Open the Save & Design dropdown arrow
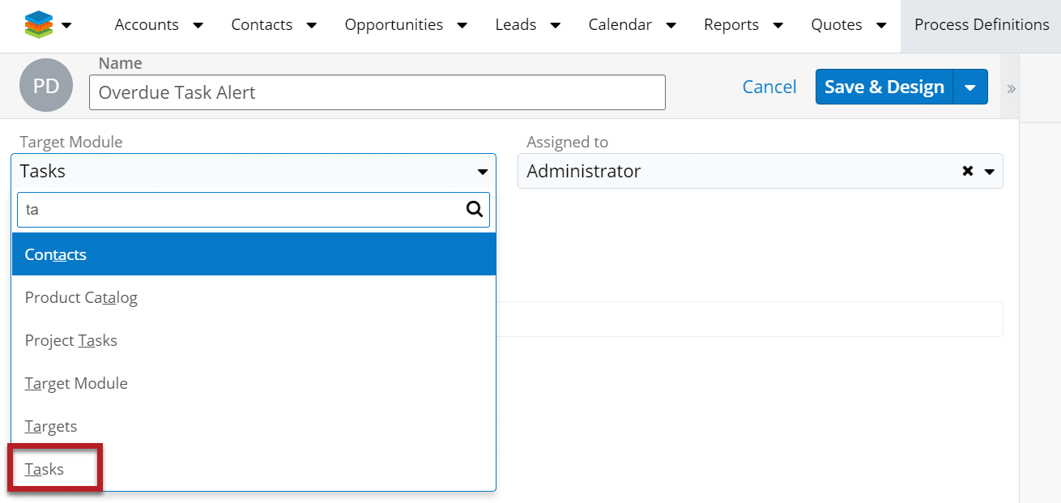This screenshot has height=503, width=1061. tap(970, 87)
